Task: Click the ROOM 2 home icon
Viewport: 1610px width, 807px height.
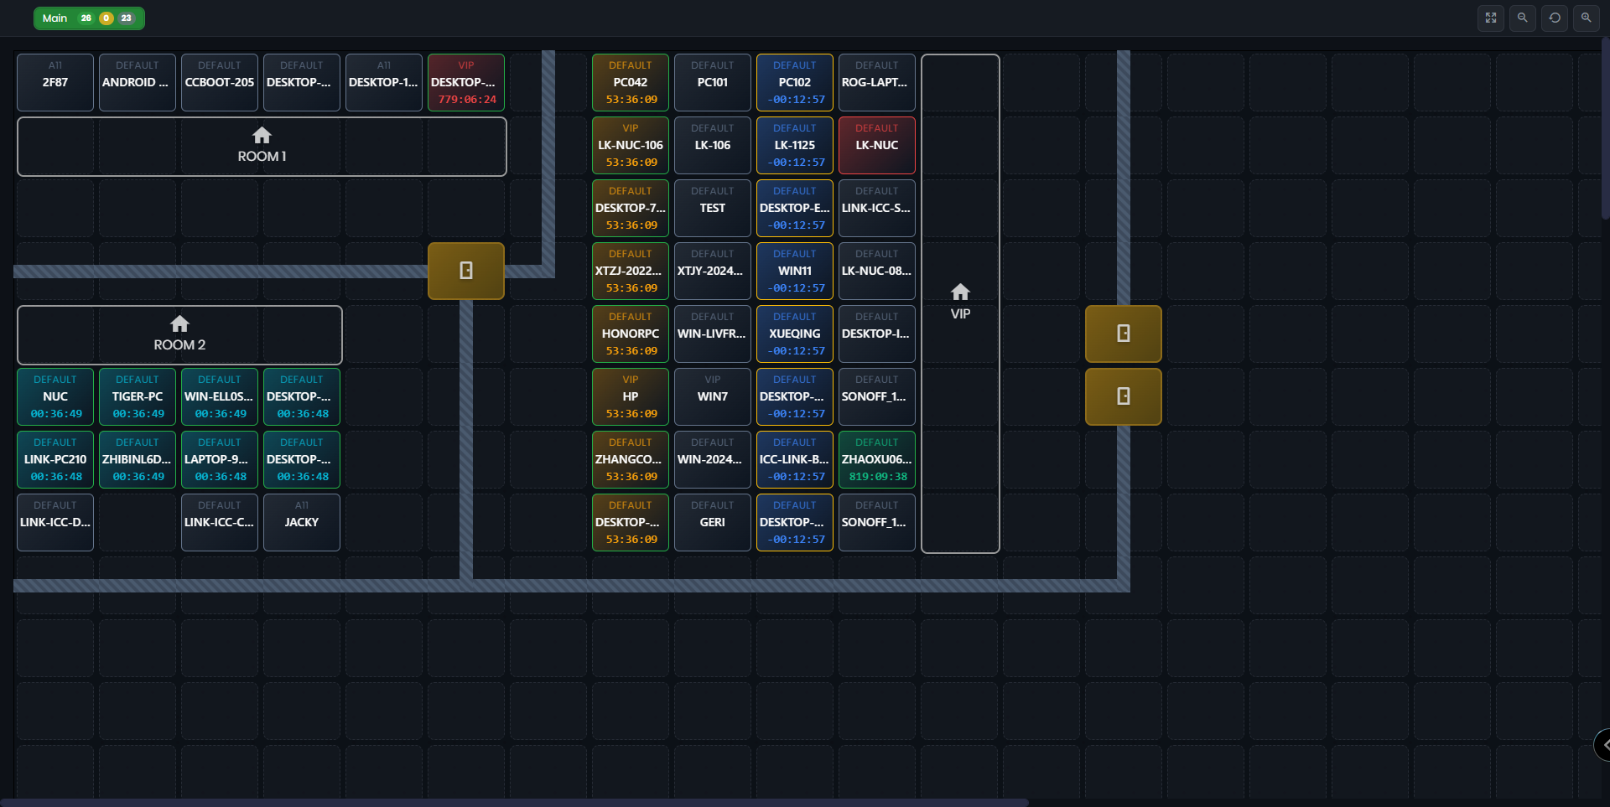Action: point(179,324)
